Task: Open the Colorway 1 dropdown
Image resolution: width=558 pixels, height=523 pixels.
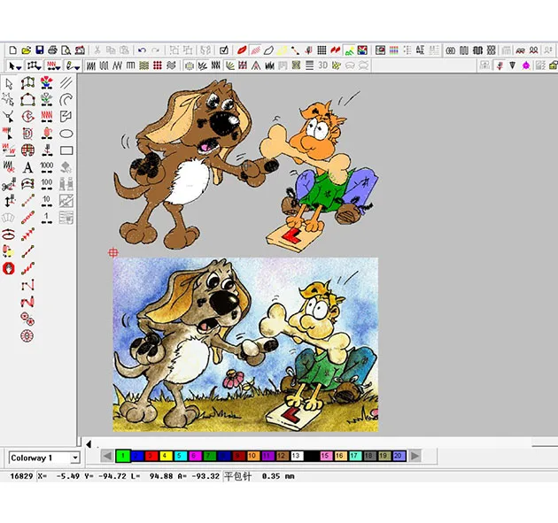Action: click(74, 458)
